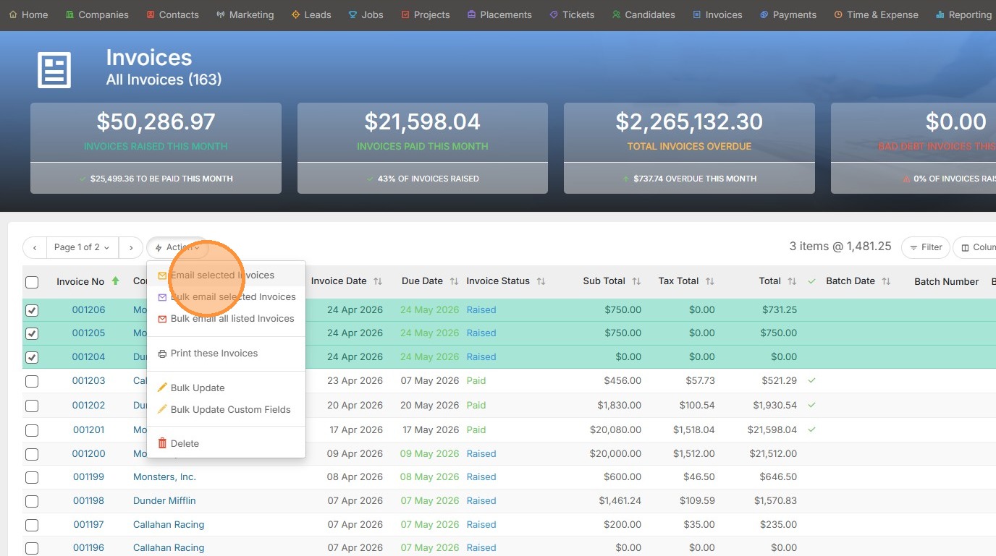
Task: Tick the checkbox for invoice 001202
Action: (x=32, y=406)
